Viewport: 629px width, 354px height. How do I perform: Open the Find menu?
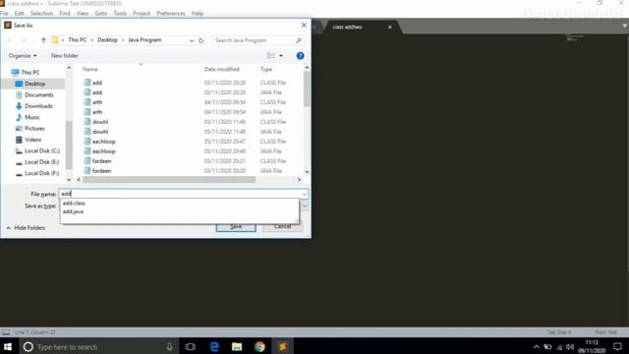tap(65, 13)
